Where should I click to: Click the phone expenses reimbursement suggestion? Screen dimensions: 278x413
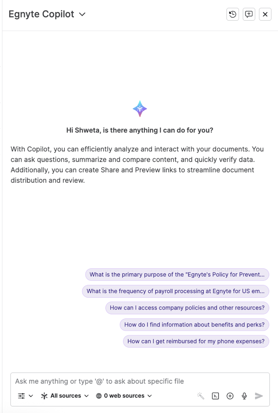(x=196, y=341)
